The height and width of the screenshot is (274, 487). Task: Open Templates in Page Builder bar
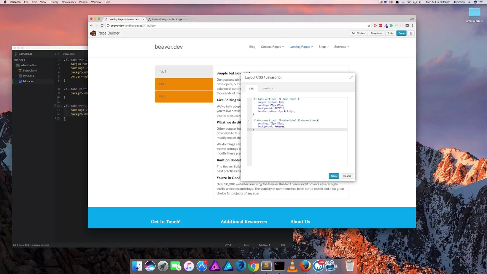coord(376,33)
